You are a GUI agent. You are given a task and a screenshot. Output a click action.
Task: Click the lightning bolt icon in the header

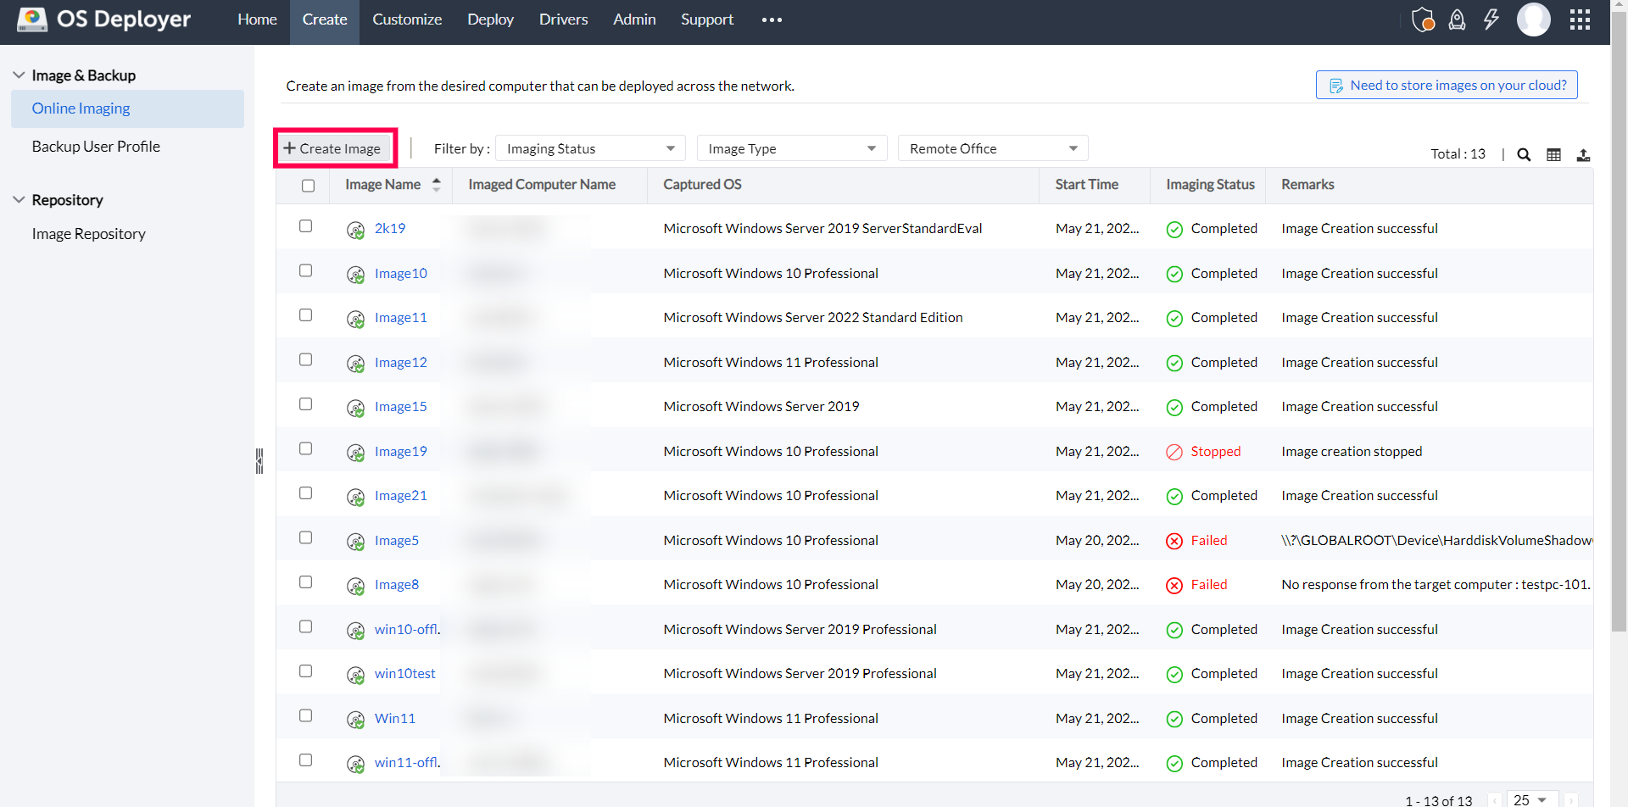[1492, 19]
